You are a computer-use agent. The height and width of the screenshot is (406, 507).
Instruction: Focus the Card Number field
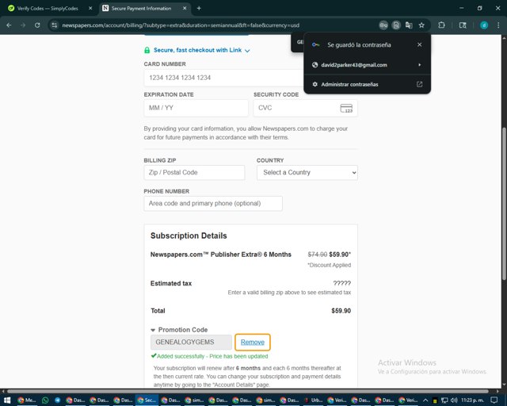click(223, 78)
